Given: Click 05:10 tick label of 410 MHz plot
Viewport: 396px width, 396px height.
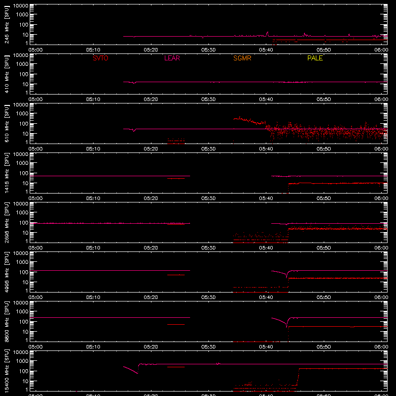Looking at the screenshot, I should [93, 99].
